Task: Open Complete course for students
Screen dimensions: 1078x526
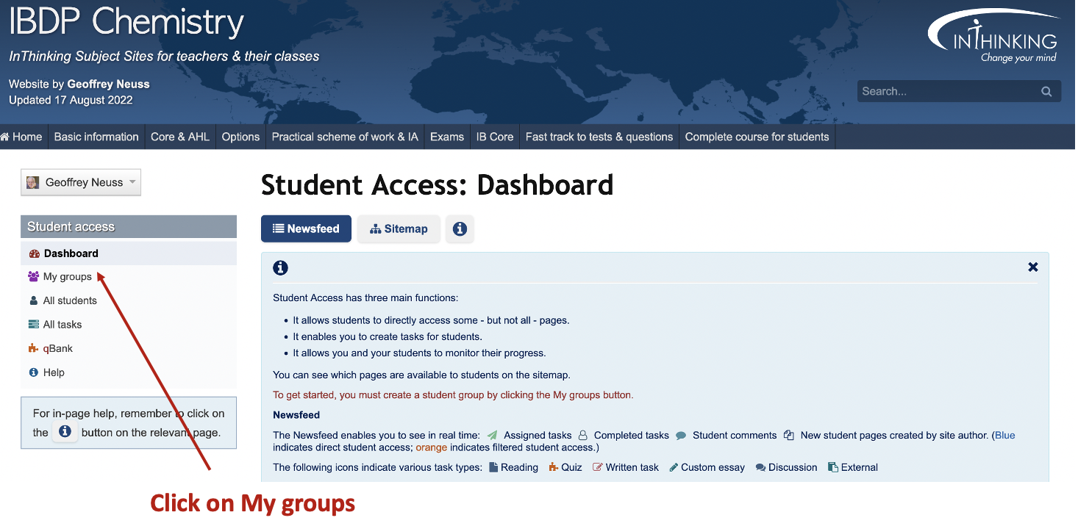Action: 757,137
